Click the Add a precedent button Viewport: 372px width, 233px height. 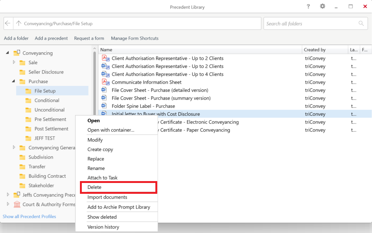point(51,38)
